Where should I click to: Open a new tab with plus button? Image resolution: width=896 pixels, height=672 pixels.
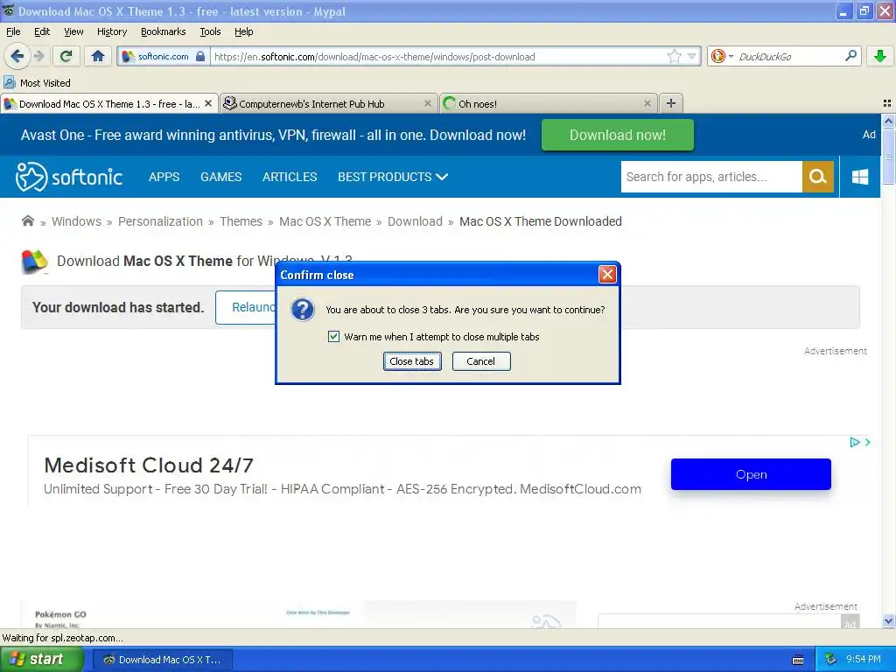click(671, 103)
